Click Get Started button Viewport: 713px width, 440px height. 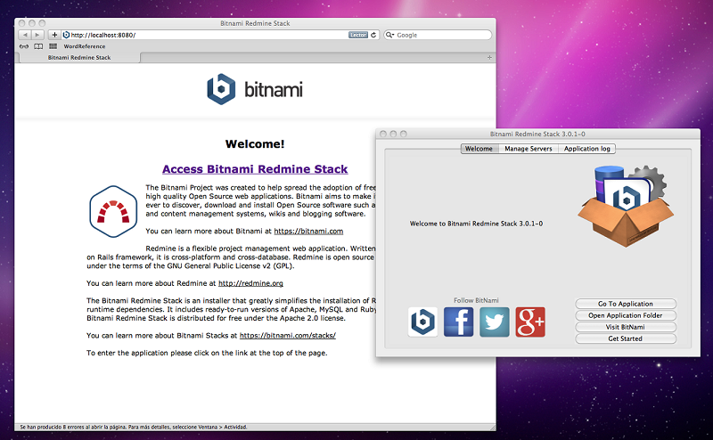point(626,338)
